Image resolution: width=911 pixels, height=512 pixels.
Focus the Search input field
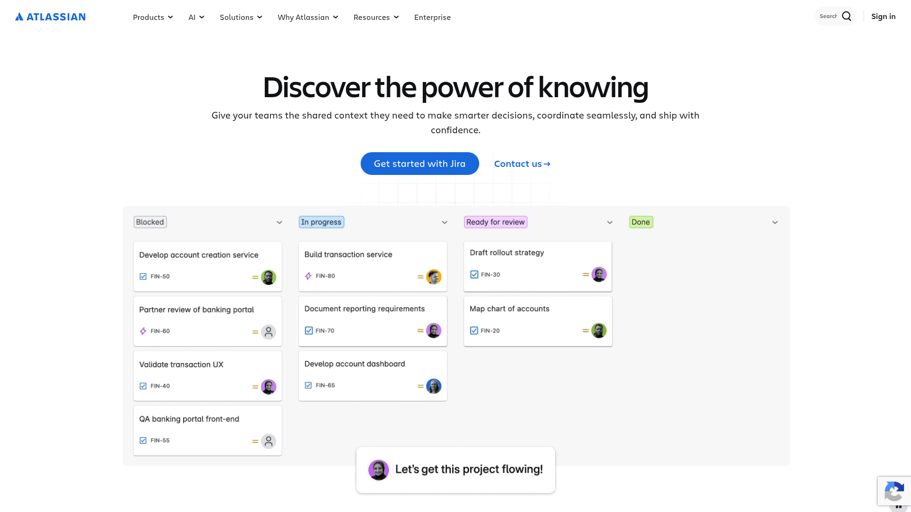828,17
